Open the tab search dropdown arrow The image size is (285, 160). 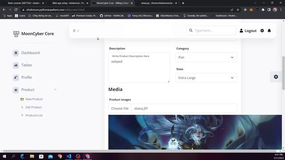click(255, 3)
